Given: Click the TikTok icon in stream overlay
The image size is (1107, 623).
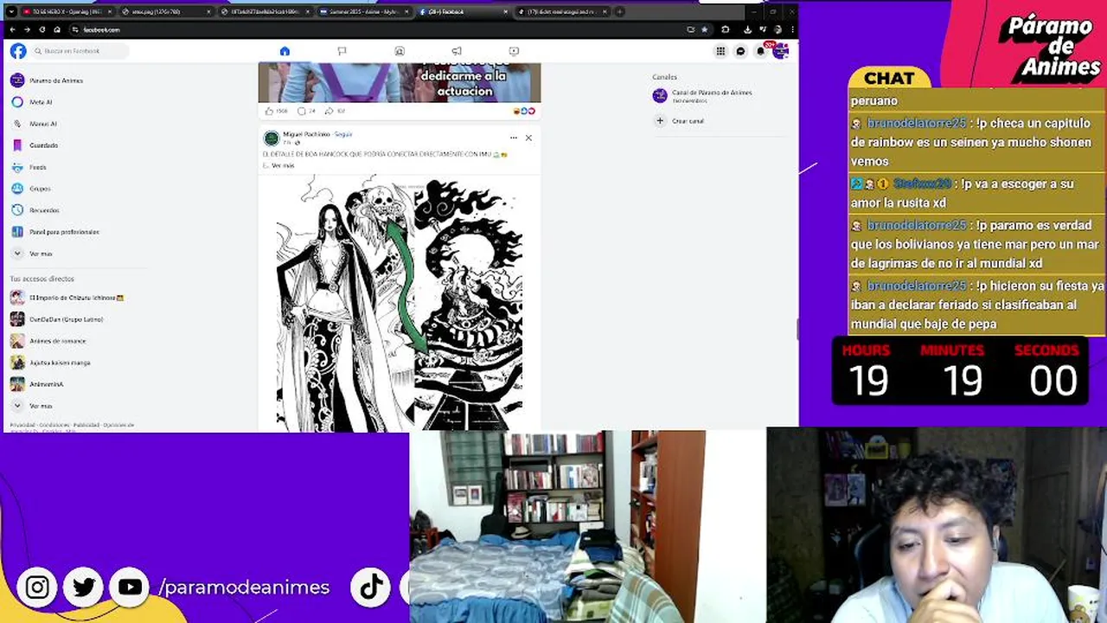Looking at the screenshot, I should coord(372,588).
